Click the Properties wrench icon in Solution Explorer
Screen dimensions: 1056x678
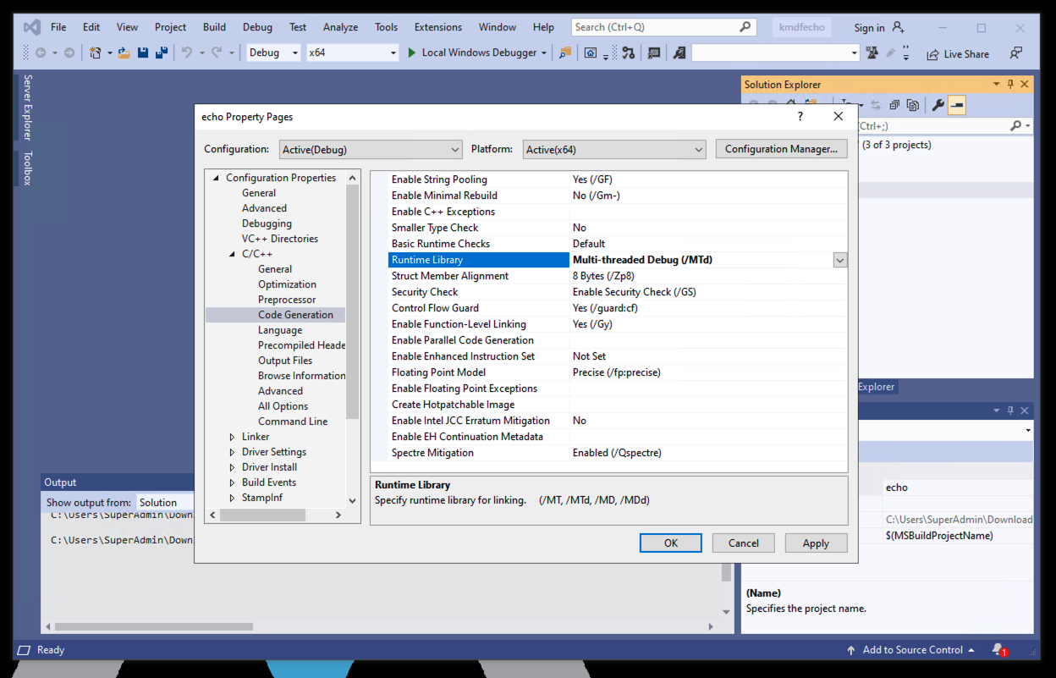point(938,105)
